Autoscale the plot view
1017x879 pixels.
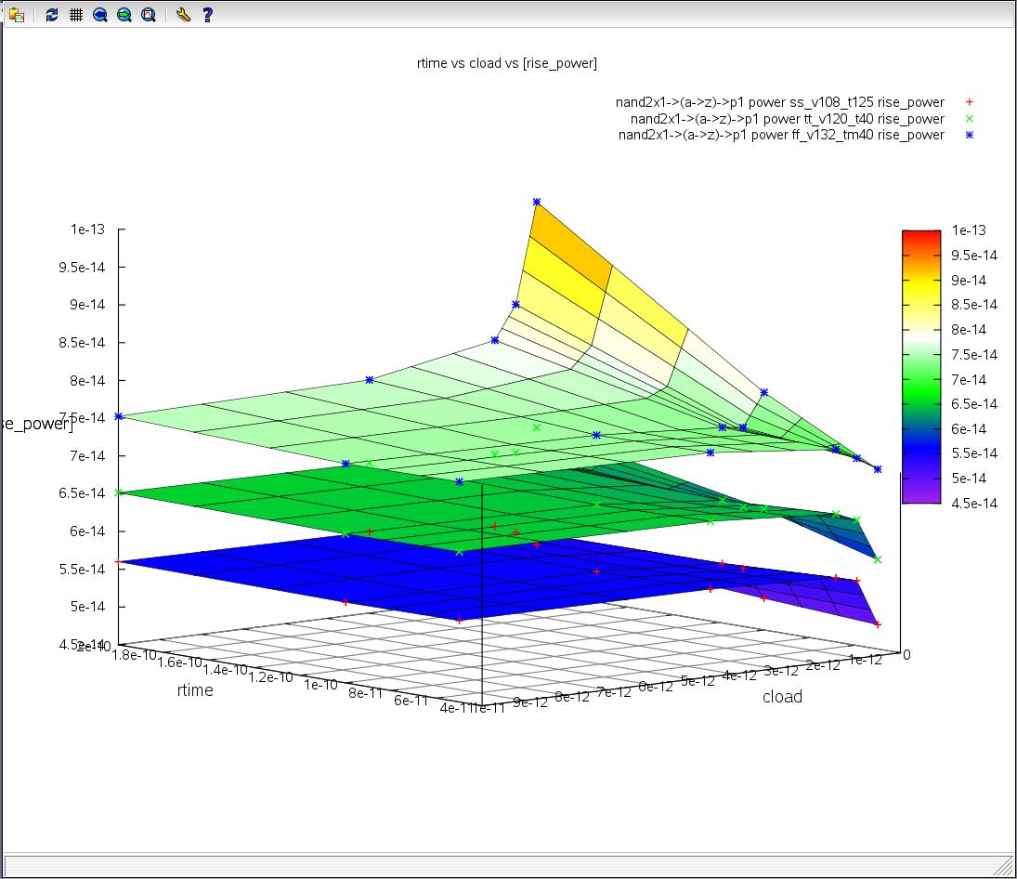(x=149, y=15)
